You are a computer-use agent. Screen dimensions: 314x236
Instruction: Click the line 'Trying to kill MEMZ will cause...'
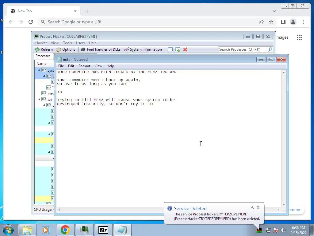tap(116, 100)
